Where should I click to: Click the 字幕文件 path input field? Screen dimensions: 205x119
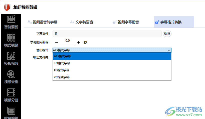click(107, 34)
